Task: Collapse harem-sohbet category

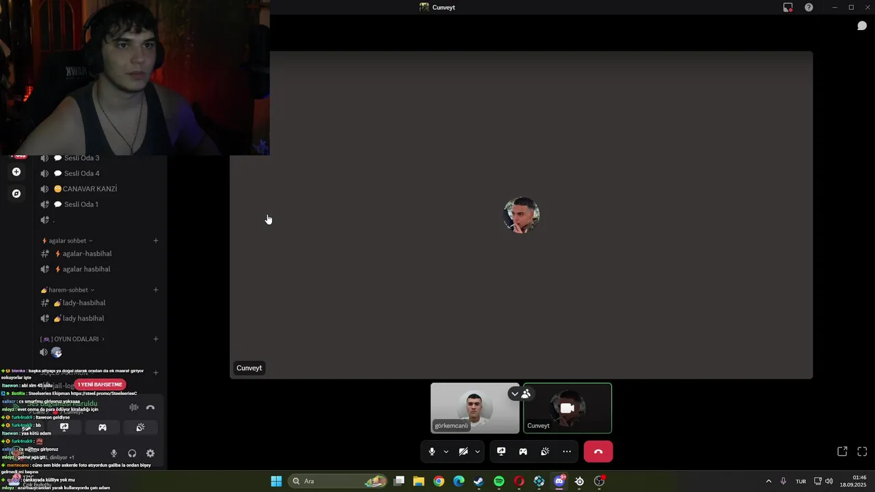Action: click(x=68, y=290)
